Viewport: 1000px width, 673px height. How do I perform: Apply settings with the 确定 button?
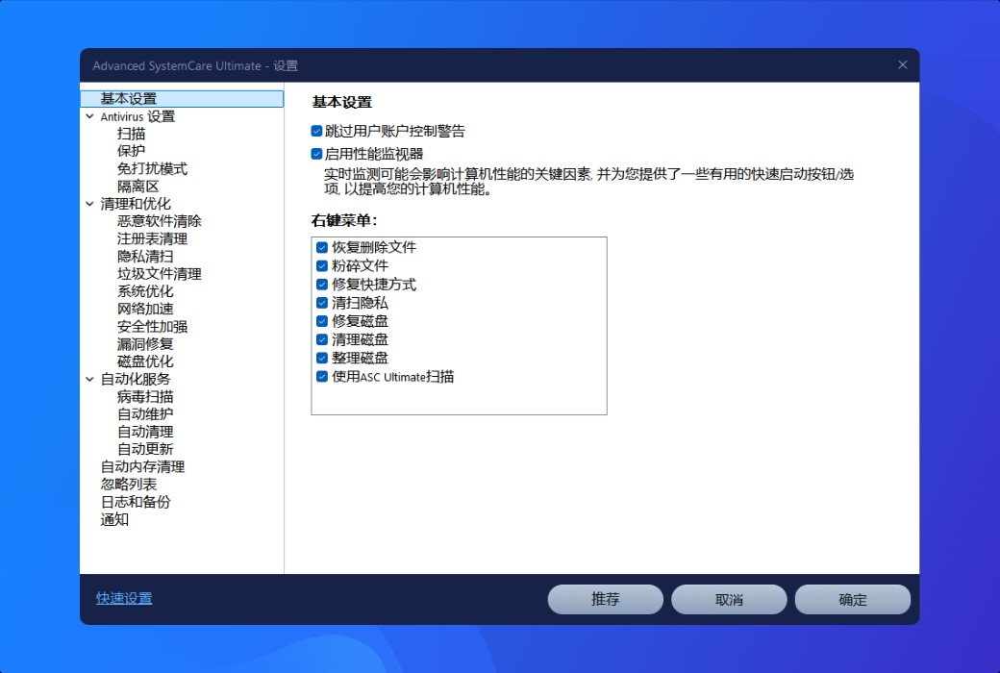pos(852,598)
